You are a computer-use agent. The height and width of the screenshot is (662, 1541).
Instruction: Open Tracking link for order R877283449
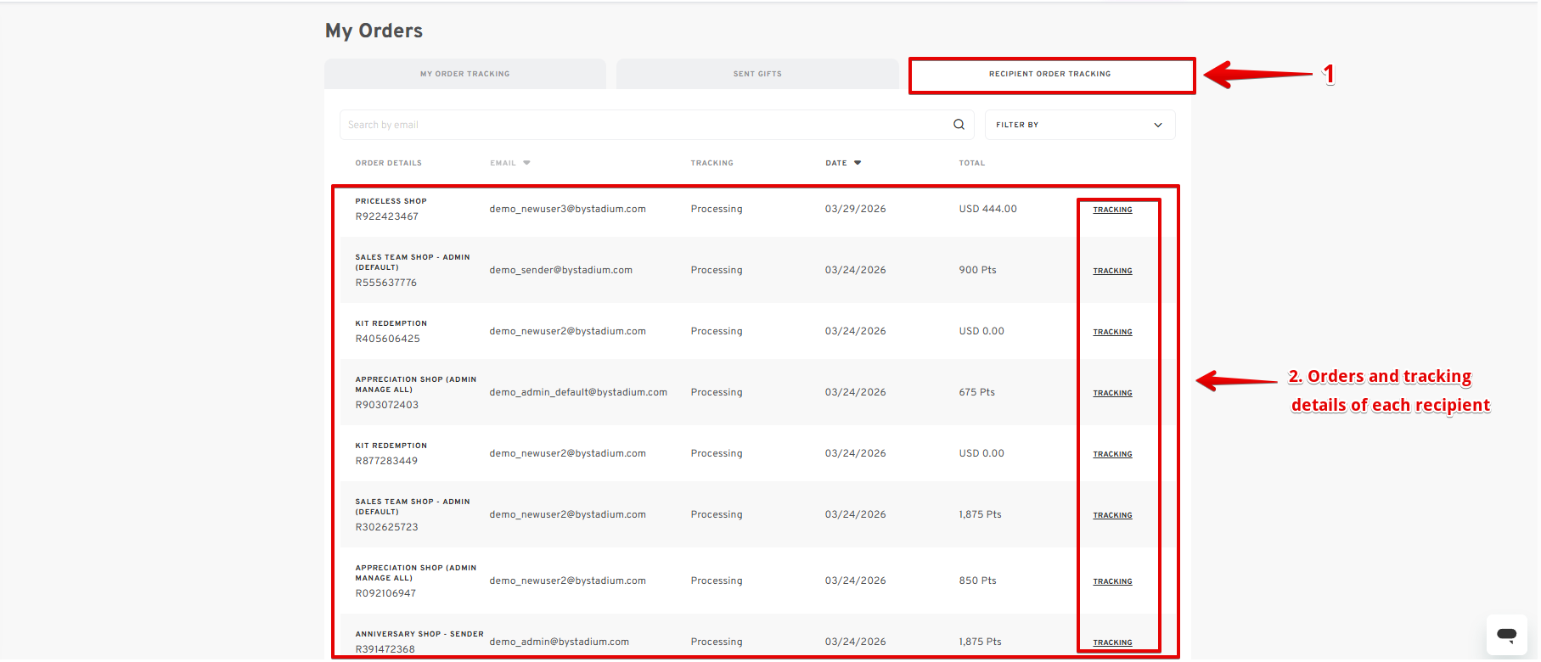tap(1112, 454)
